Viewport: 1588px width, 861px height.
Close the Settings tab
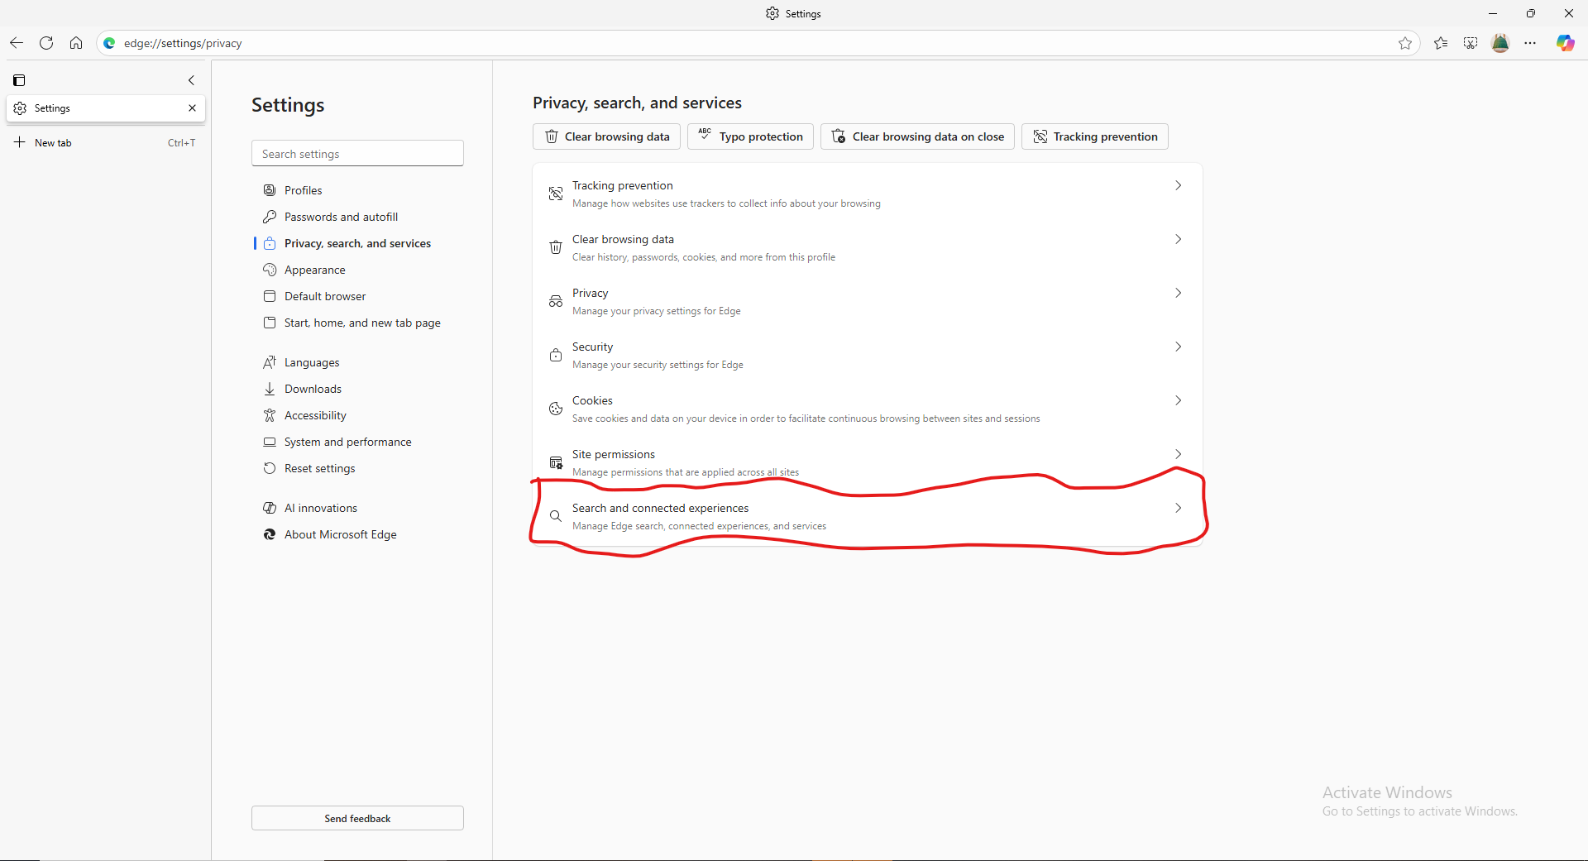coord(192,108)
